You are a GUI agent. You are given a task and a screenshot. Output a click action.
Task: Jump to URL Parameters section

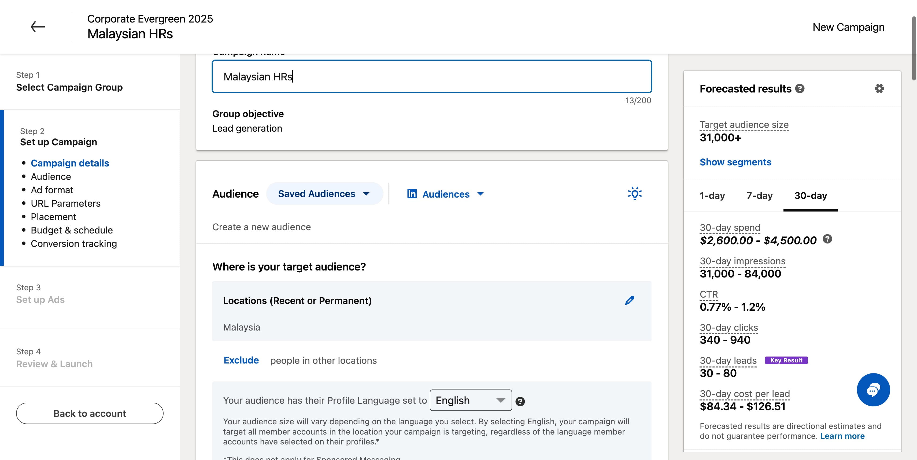pyautogui.click(x=65, y=203)
